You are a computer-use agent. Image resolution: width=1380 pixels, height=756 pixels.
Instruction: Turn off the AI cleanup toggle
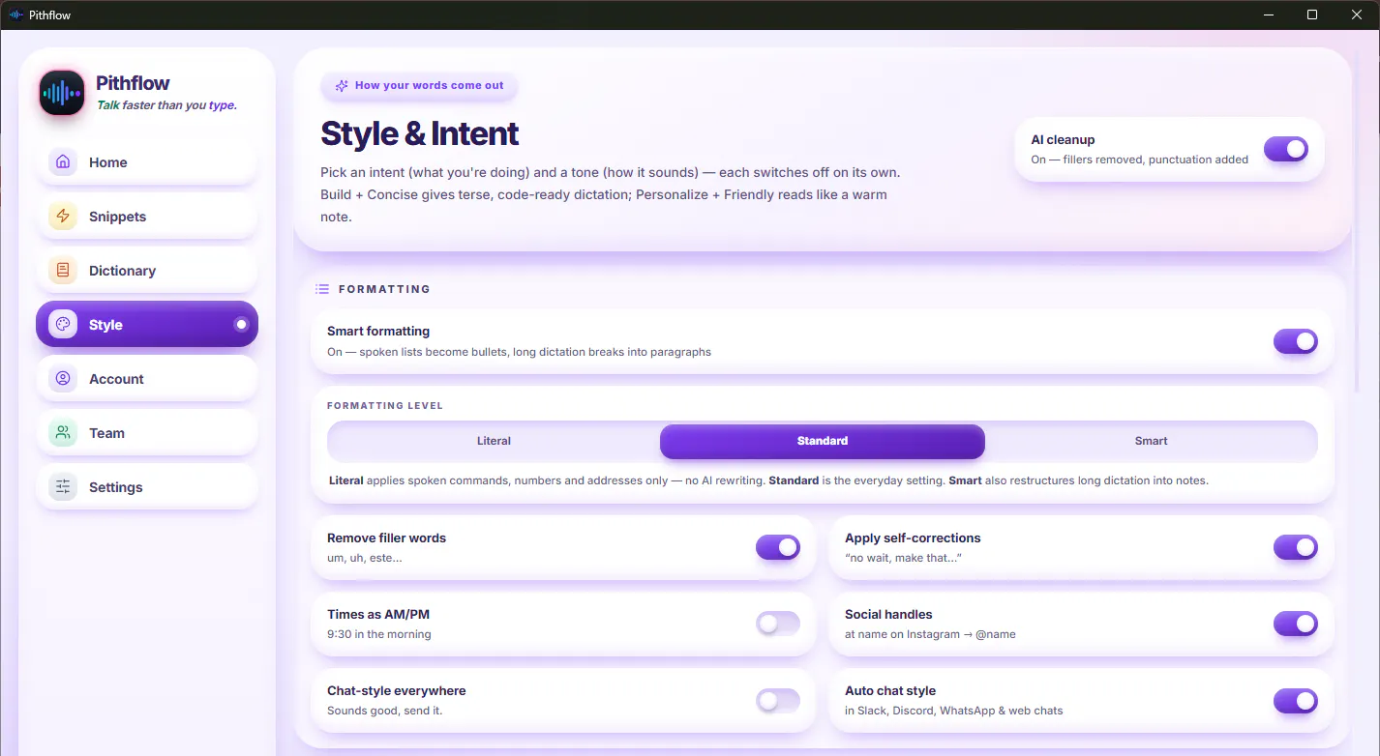[1286, 149]
